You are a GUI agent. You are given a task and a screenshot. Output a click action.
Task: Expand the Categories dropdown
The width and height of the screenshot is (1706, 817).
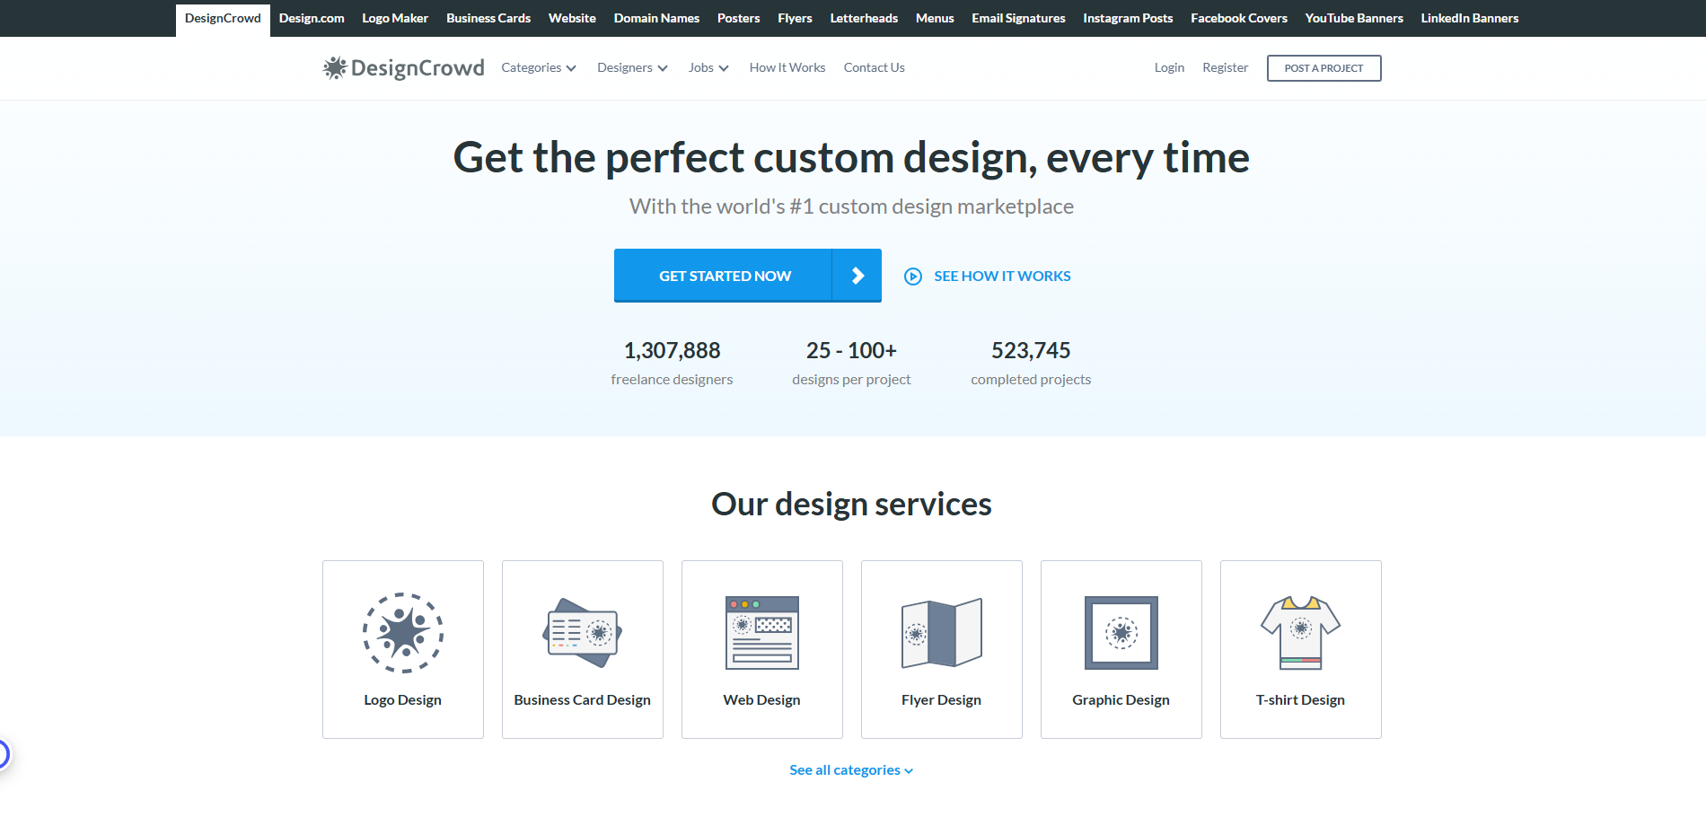point(538,67)
